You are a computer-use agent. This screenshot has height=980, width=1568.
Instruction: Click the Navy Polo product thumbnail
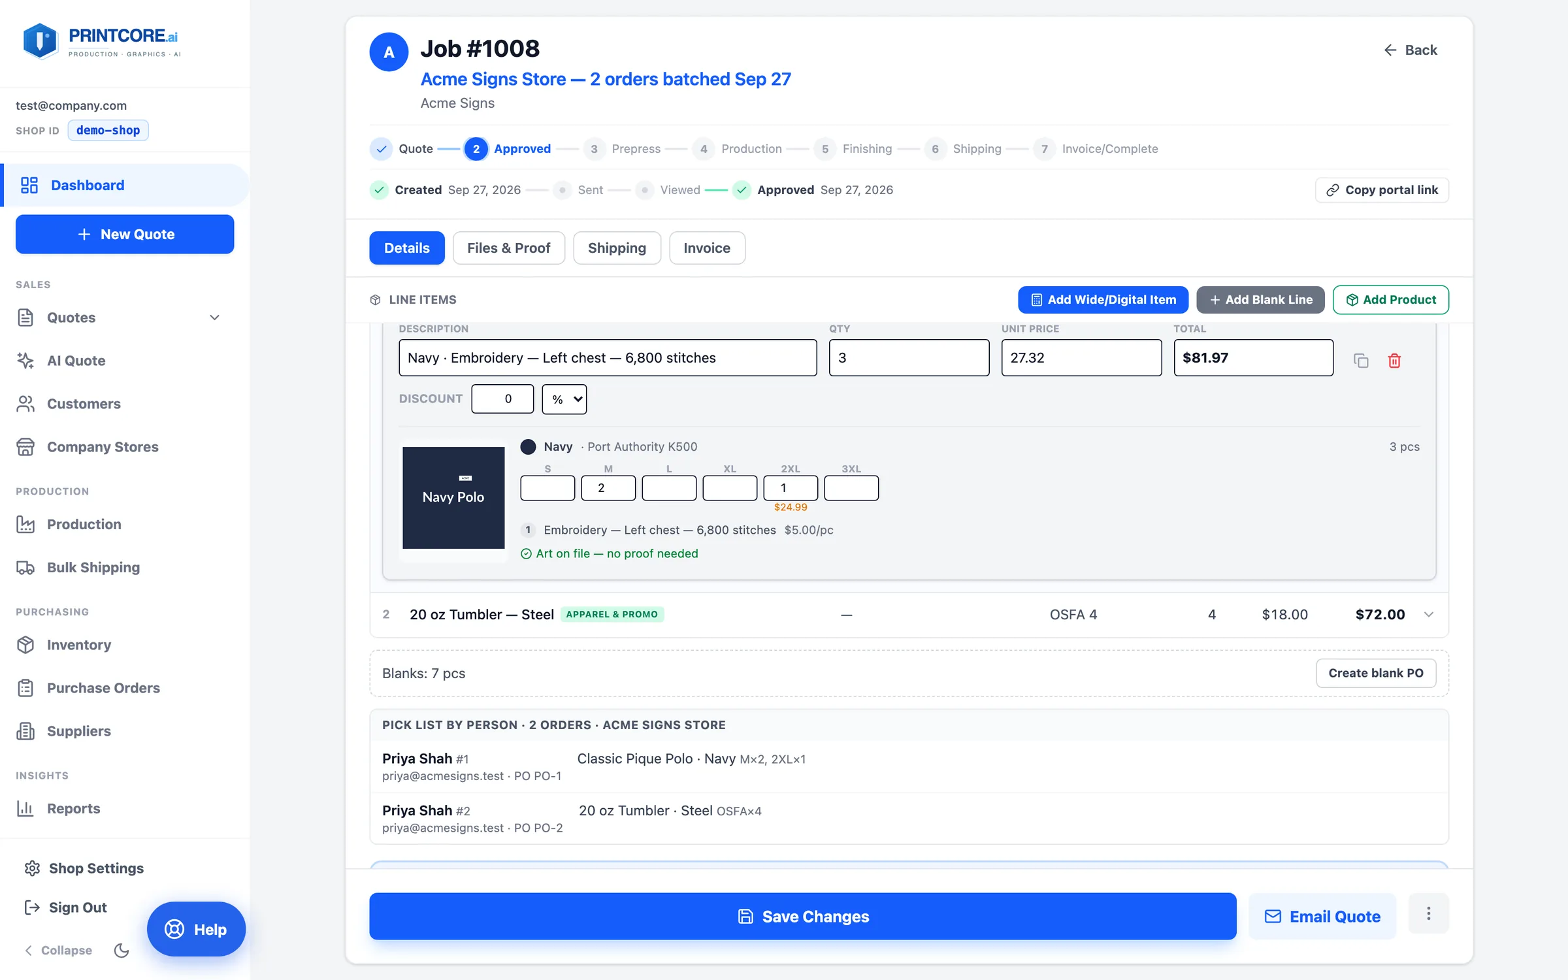click(453, 498)
